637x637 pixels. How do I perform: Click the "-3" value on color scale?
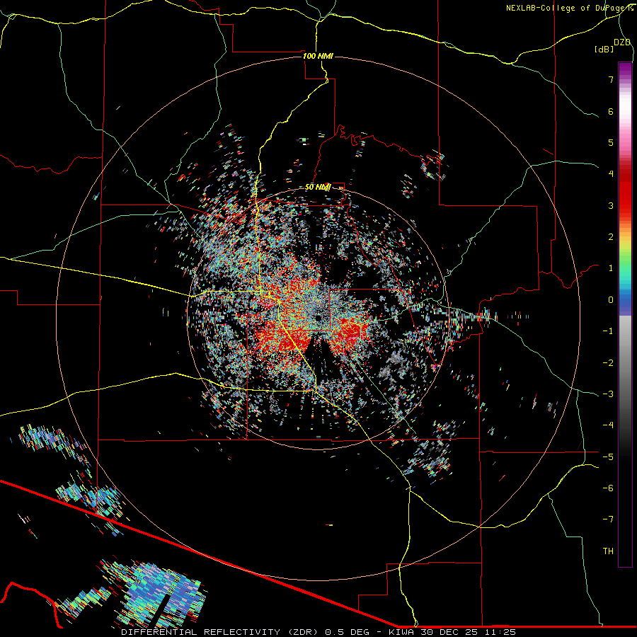[x=608, y=394]
